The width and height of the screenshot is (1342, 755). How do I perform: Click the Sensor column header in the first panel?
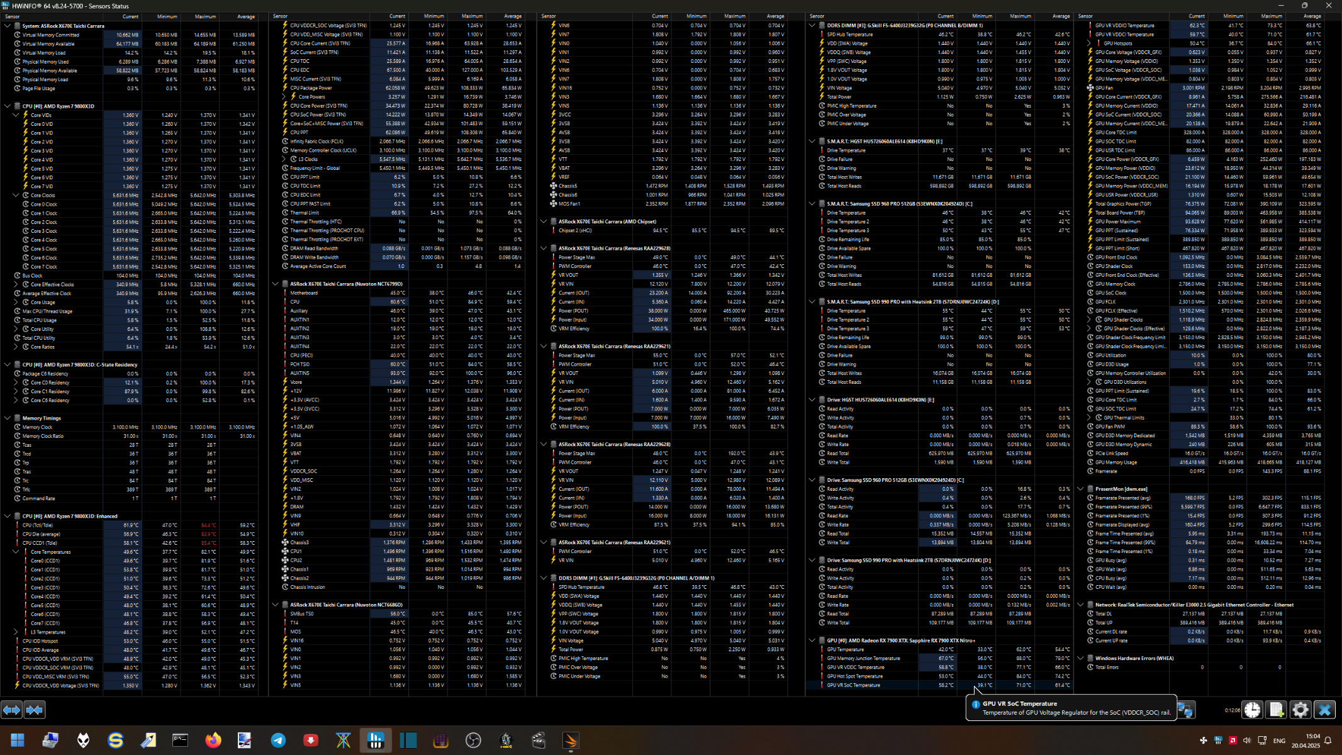pos(13,16)
